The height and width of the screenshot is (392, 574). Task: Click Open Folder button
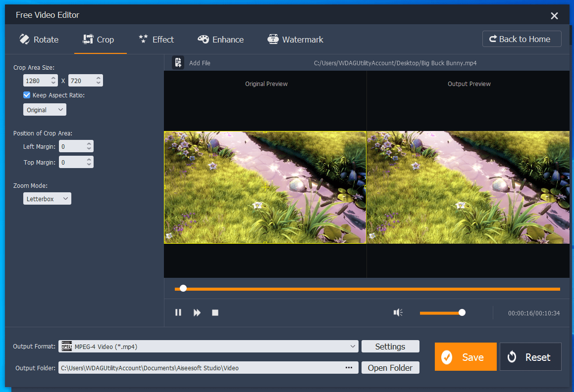coord(390,367)
